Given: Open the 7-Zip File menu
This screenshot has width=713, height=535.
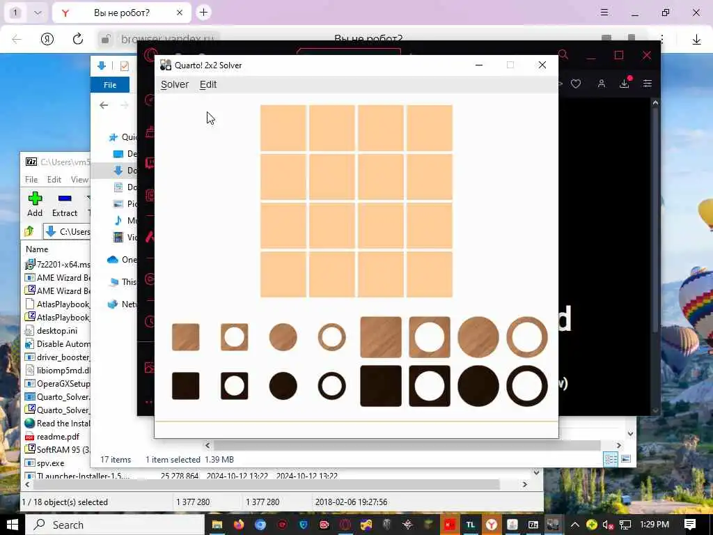Looking at the screenshot, I should coord(31,180).
